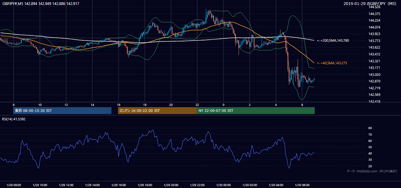The height and width of the screenshot is (188, 401).
Task: Click RSI axis level 40
Action: point(370,153)
